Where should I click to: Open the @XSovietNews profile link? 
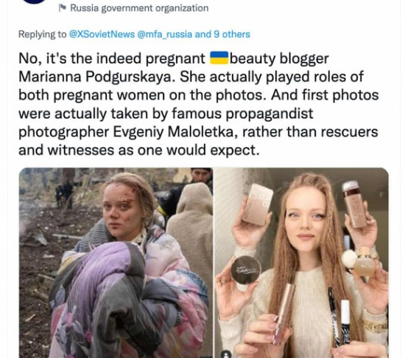click(102, 34)
